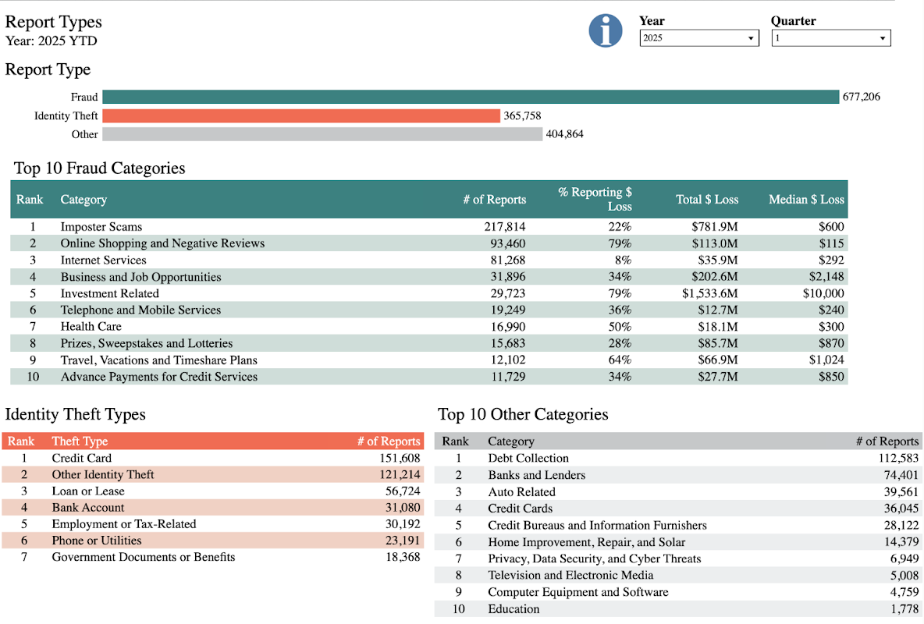Click Online Shopping and Negative Reviews row
The width and height of the screenshot is (924, 624).
(x=162, y=243)
